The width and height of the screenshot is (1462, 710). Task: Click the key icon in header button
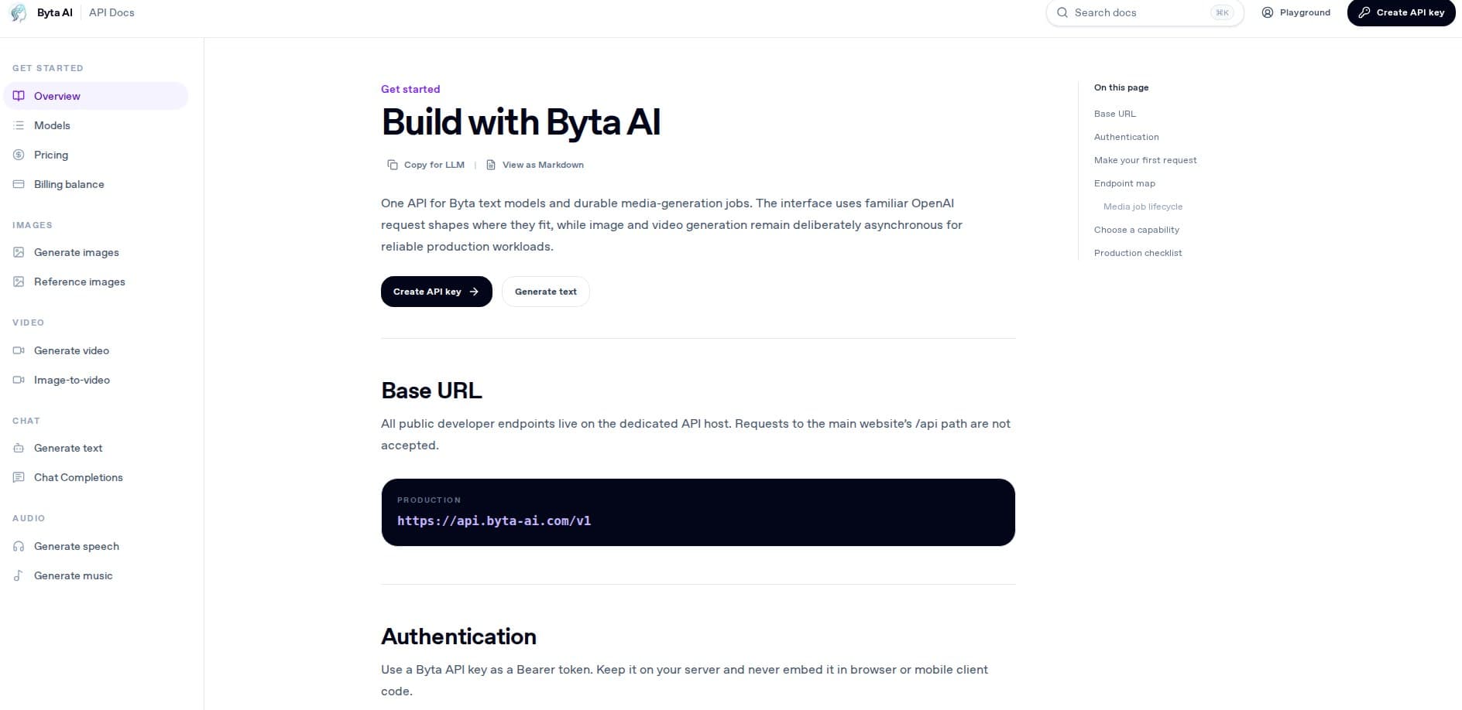(1364, 12)
